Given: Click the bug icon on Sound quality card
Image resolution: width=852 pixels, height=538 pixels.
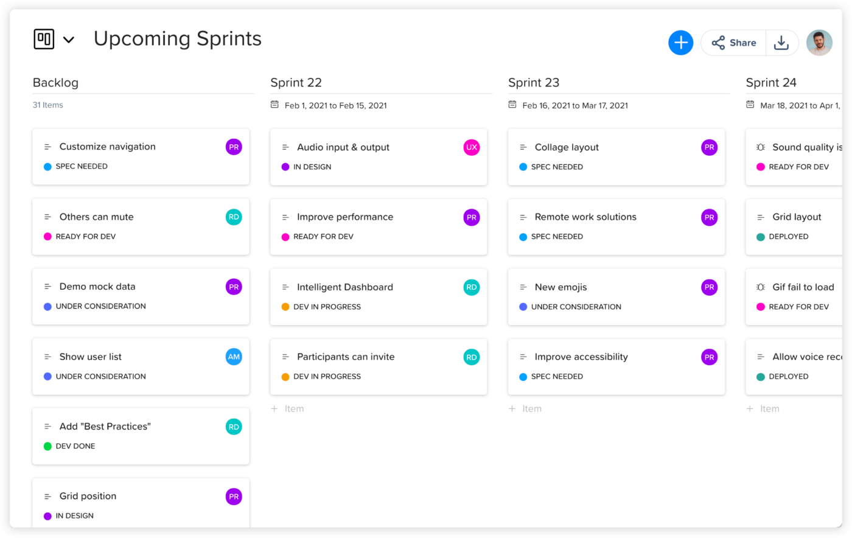Looking at the screenshot, I should tap(761, 147).
